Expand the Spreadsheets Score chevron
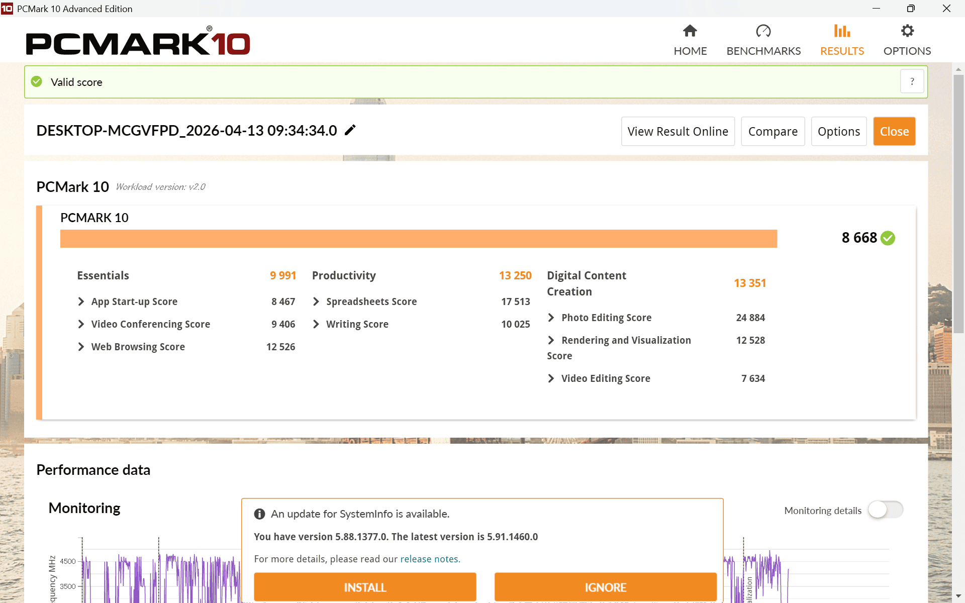This screenshot has height=603, width=965. point(316,301)
